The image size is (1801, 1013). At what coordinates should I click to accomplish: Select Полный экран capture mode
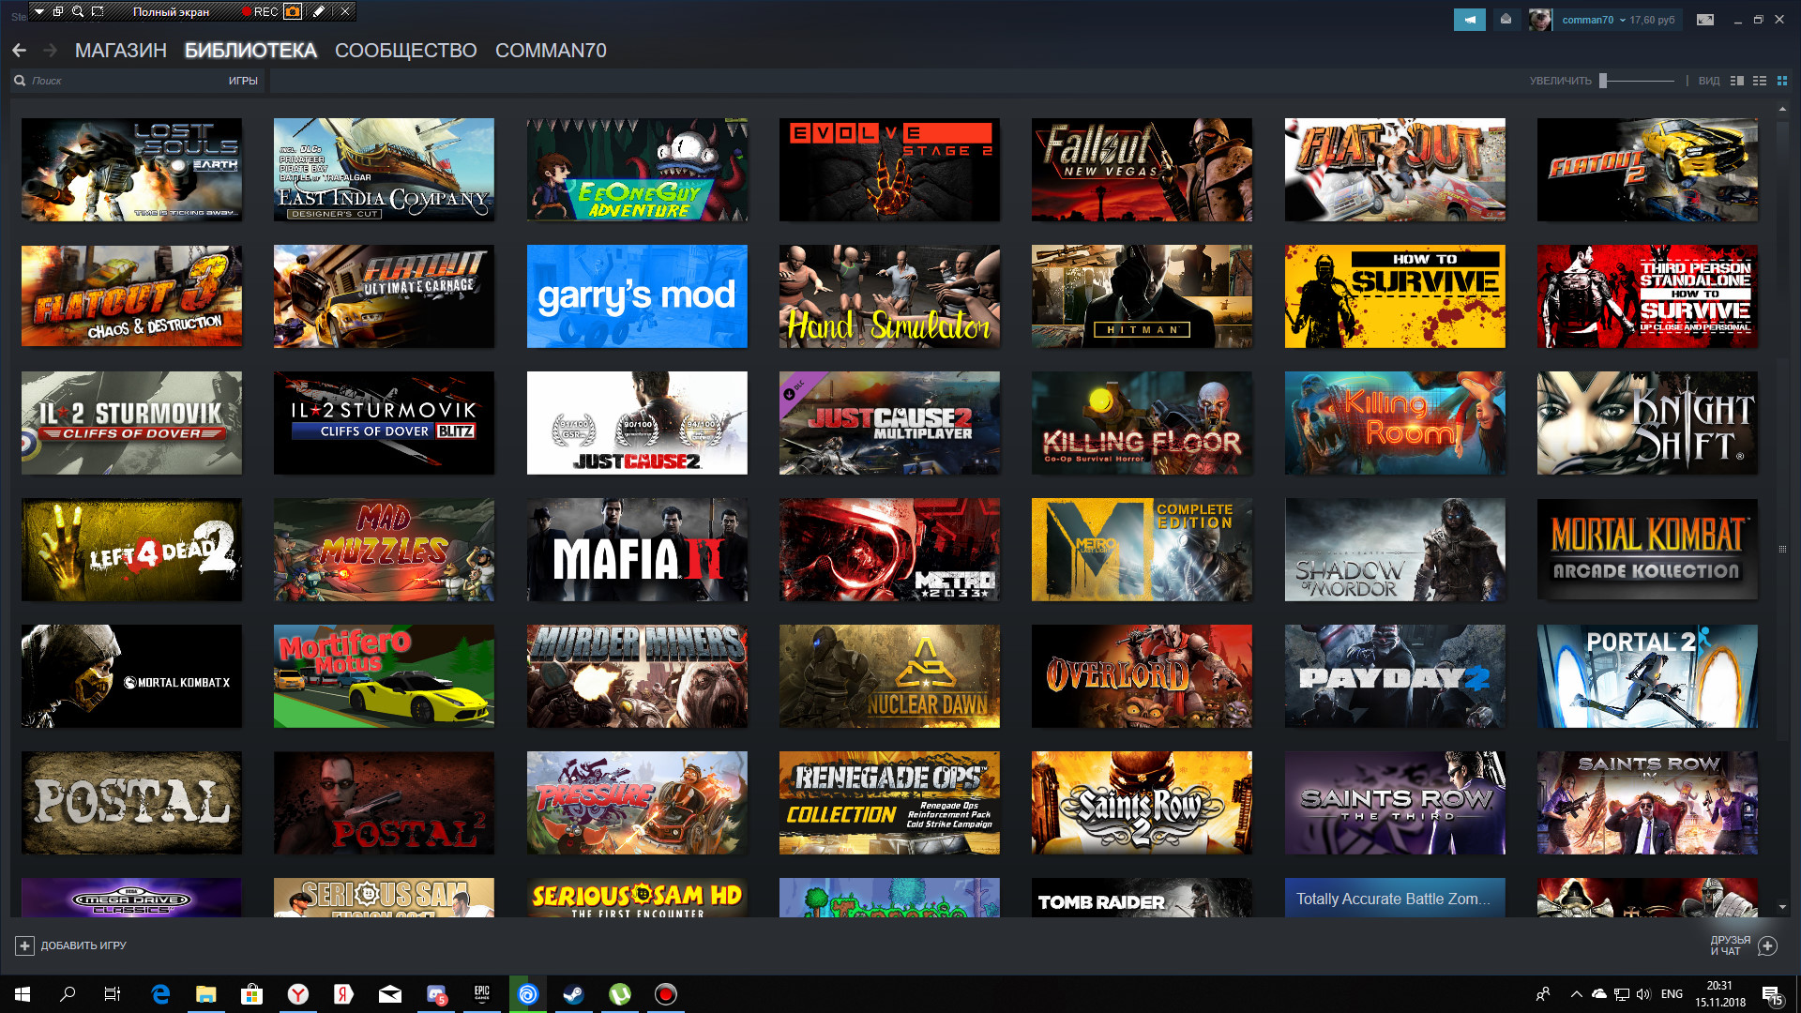point(172,11)
